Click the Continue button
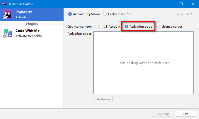The image size is (199, 119). (x=163, y=114)
